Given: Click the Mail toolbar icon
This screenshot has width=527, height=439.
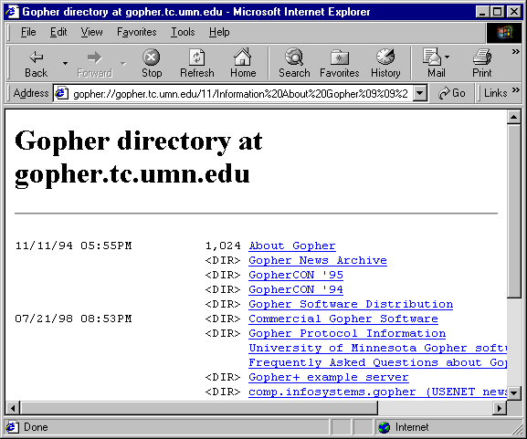Looking at the screenshot, I should click(x=432, y=57).
